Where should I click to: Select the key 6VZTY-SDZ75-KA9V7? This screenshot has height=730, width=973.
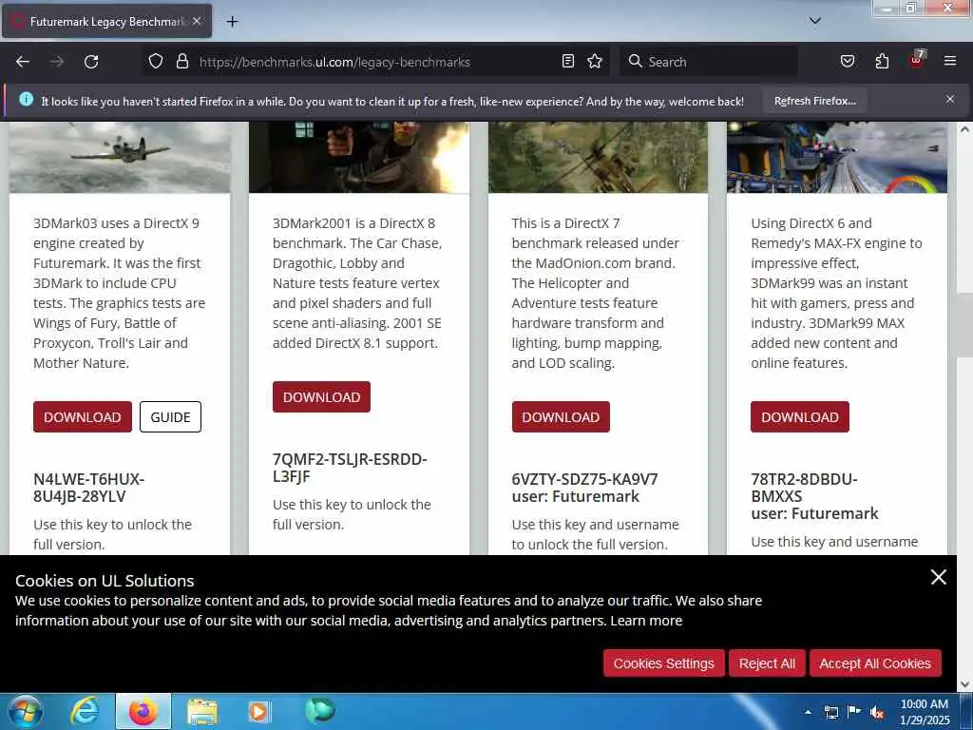pyautogui.click(x=584, y=479)
